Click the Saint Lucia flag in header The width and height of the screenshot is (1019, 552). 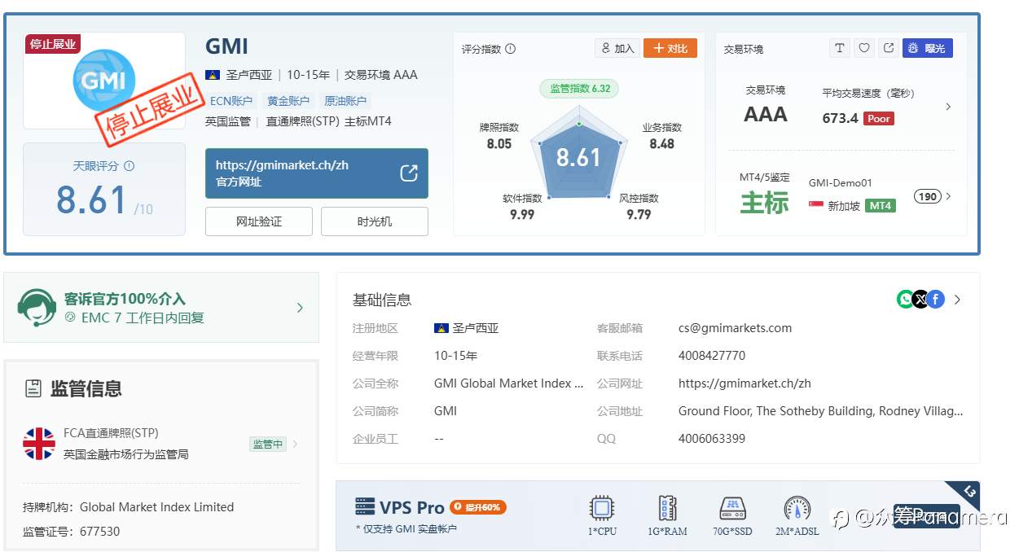click(x=213, y=75)
